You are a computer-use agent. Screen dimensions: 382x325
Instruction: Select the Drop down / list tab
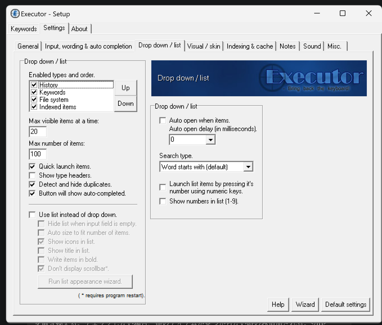click(x=159, y=45)
